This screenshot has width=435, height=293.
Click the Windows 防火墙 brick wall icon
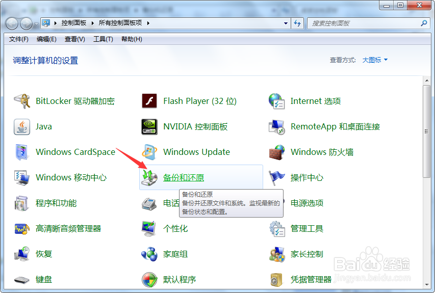click(276, 152)
